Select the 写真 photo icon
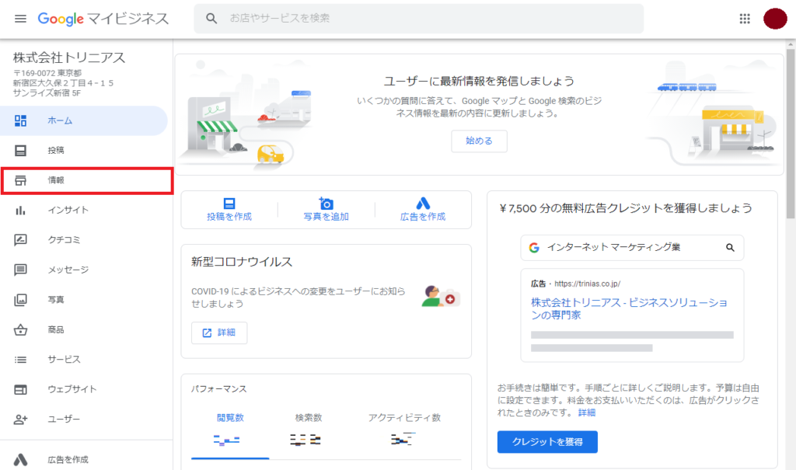This screenshot has width=796, height=470. click(x=20, y=299)
